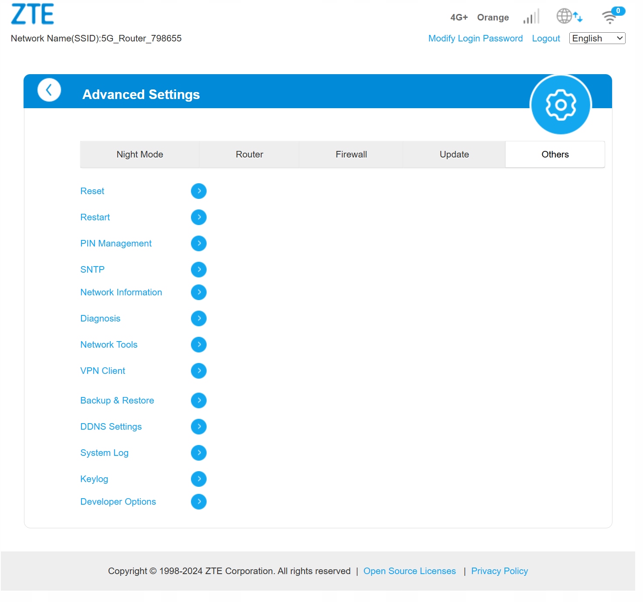Open the English language dropdown
The image size is (643, 602).
pyautogui.click(x=597, y=38)
